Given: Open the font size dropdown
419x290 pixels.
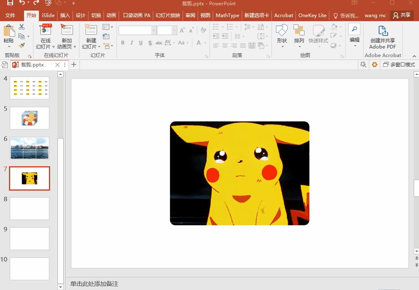Looking at the screenshot, I should click(x=174, y=31).
